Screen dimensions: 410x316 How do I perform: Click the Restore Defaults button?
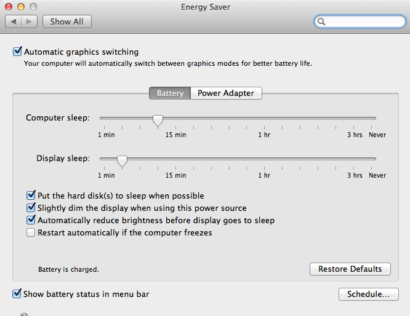[350, 269]
